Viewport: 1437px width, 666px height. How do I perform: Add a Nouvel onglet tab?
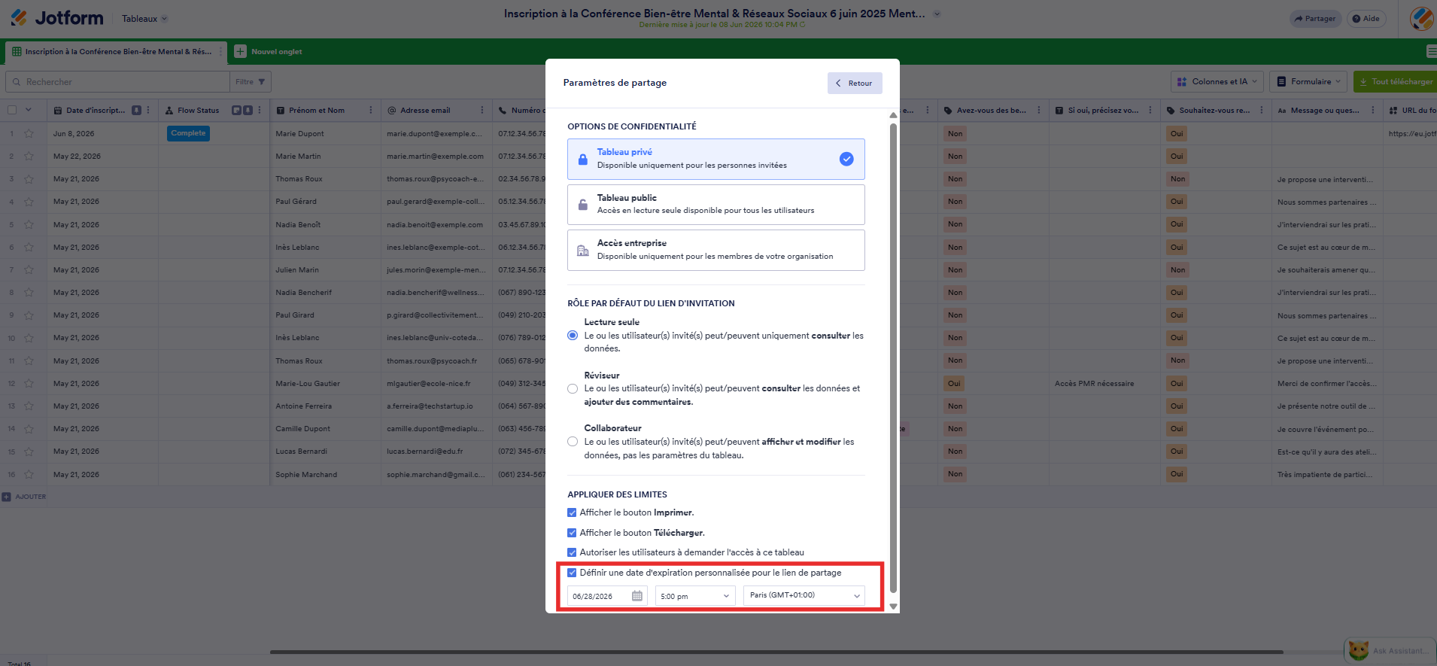point(268,52)
